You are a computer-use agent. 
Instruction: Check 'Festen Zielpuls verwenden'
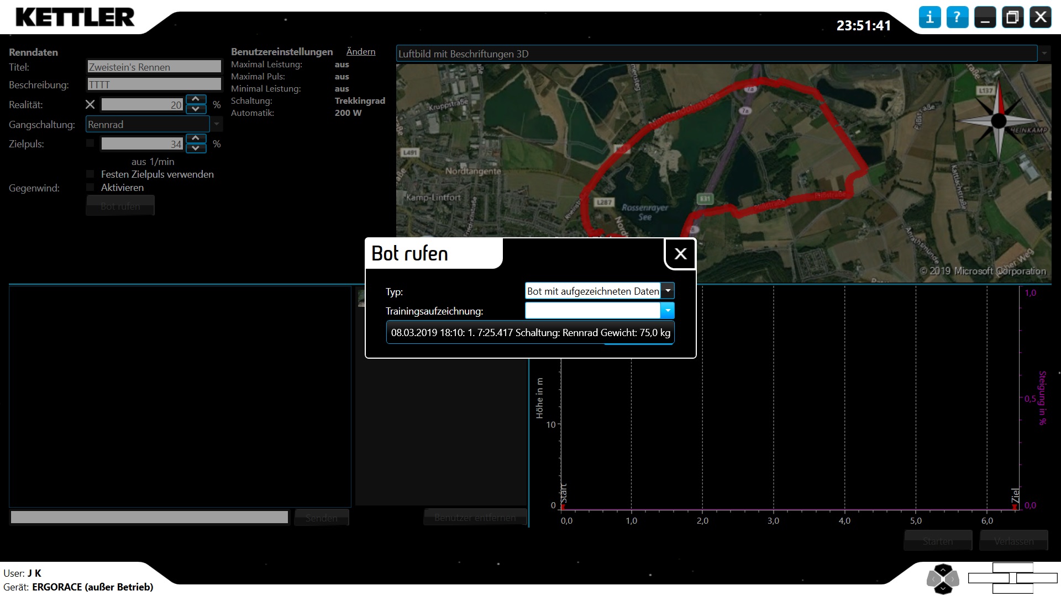click(x=90, y=174)
